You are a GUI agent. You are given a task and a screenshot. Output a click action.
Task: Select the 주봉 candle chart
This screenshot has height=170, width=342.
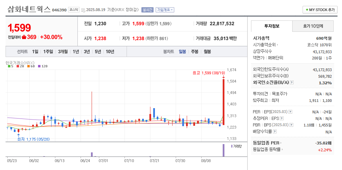(195, 51)
